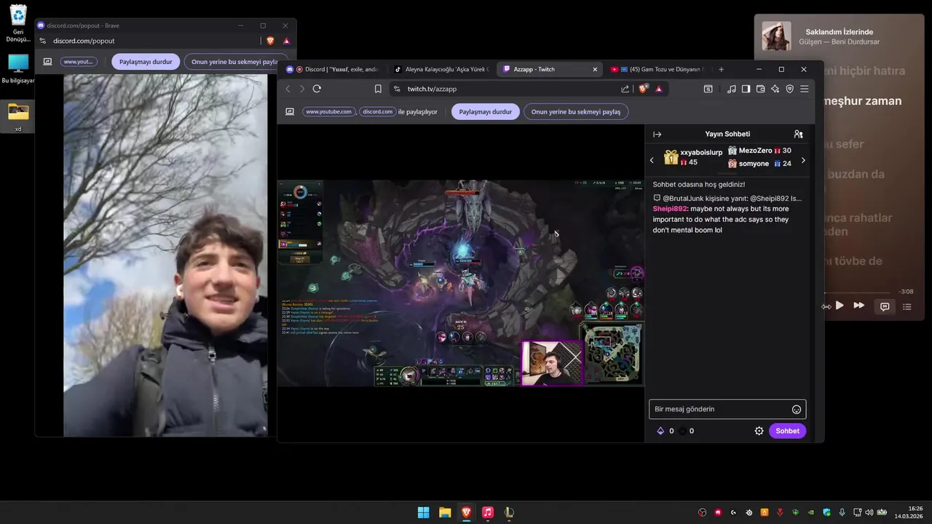Click the Bir mesaj gönderin chat box
The image size is (932, 524).
click(727, 409)
